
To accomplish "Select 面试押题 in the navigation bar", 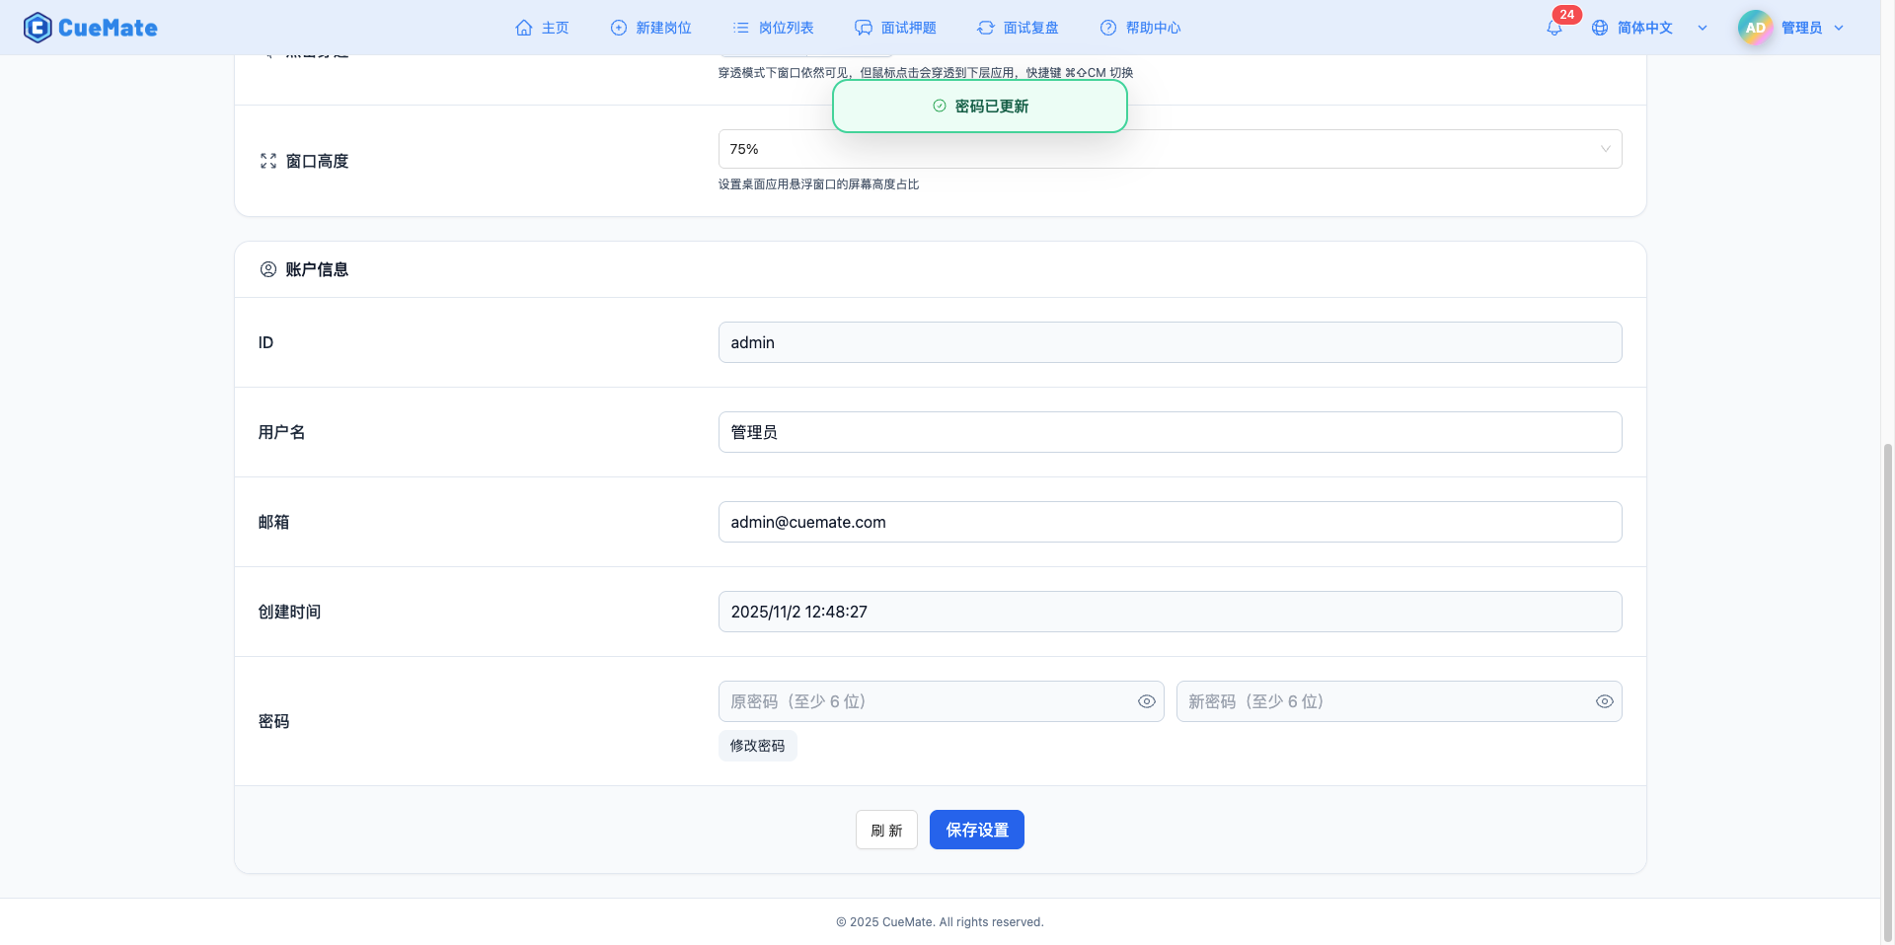I will click(908, 28).
